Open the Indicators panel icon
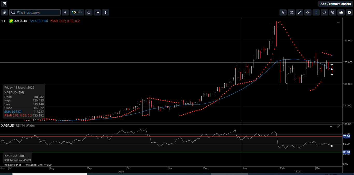354x175 pixels. click(283, 12)
